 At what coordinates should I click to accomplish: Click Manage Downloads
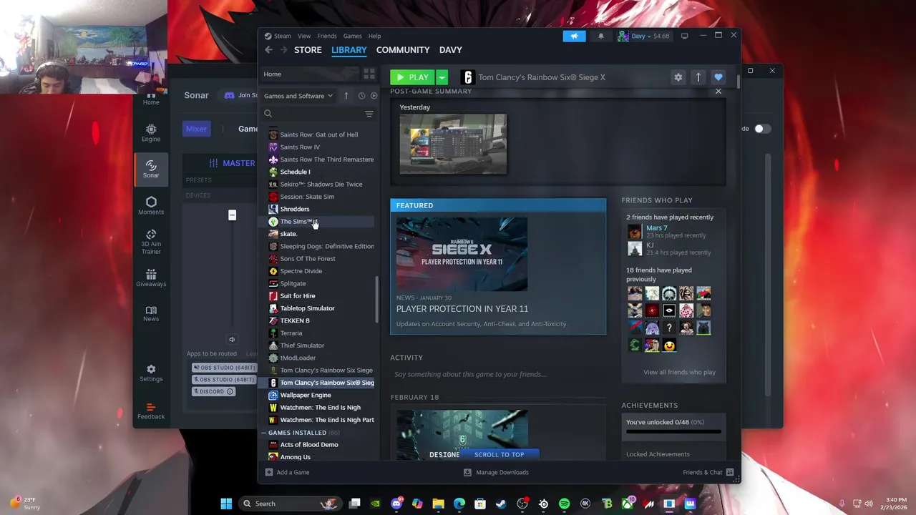(x=496, y=472)
